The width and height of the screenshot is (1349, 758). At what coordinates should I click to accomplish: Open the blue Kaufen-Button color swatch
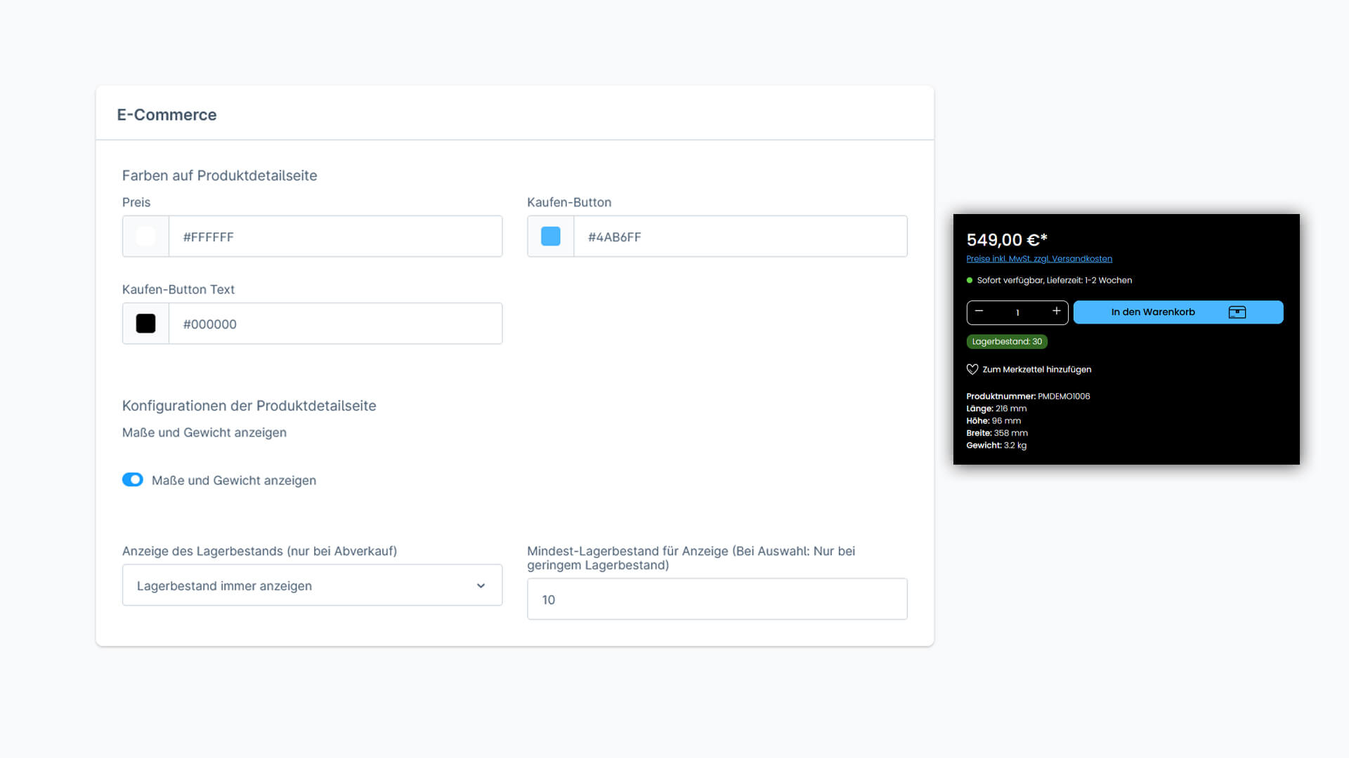(x=550, y=237)
